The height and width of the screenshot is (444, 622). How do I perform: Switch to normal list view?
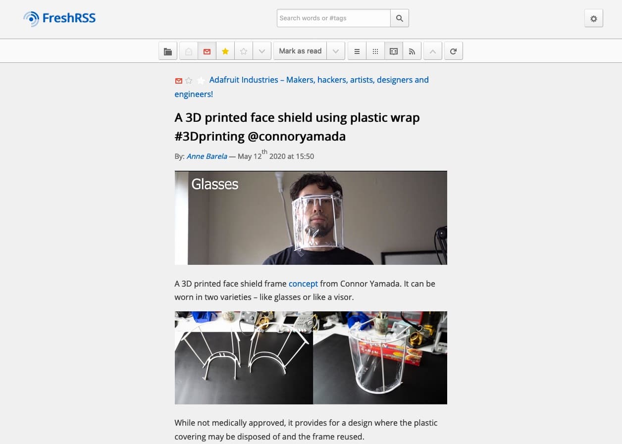coord(357,51)
